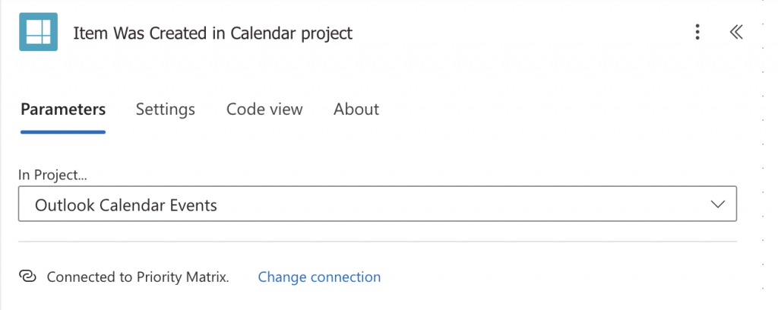Click the dotted border on the panel's right edge
Viewport: 778px width, 310px height.
click(762, 152)
